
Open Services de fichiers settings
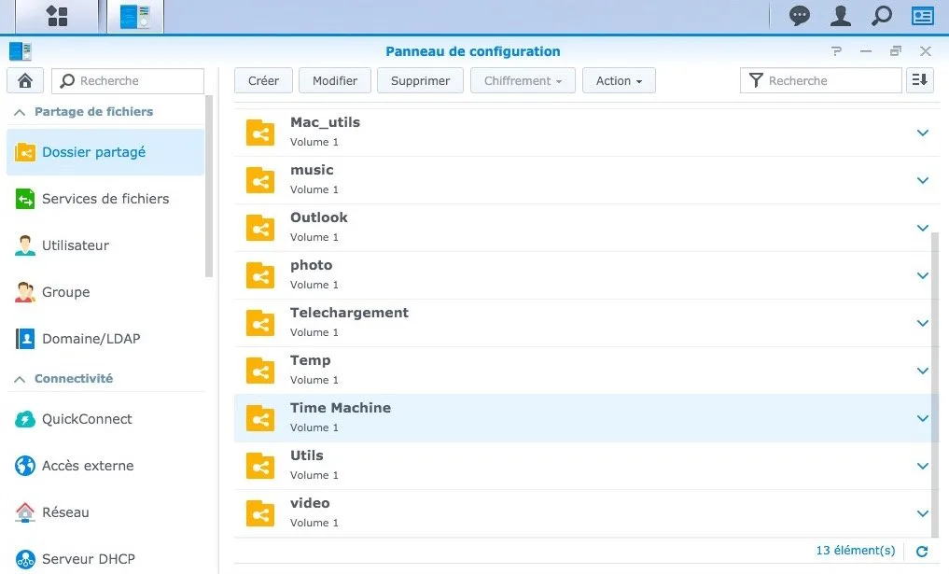coord(105,199)
